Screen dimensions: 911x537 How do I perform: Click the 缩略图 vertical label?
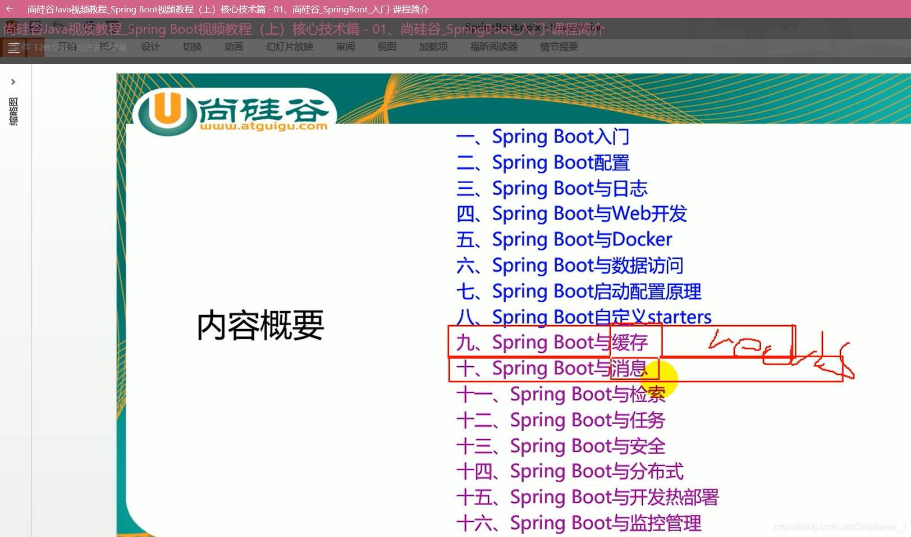coord(13,111)
